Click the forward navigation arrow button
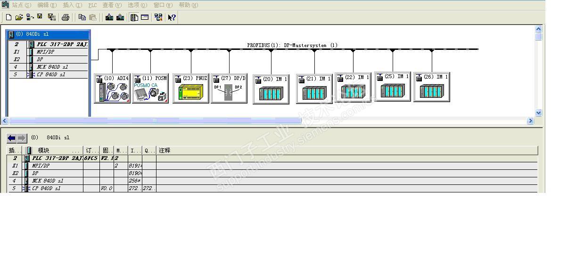The image size is (584, 271). 22,138
